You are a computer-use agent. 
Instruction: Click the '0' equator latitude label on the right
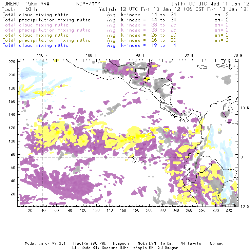(x=242, y=157)
